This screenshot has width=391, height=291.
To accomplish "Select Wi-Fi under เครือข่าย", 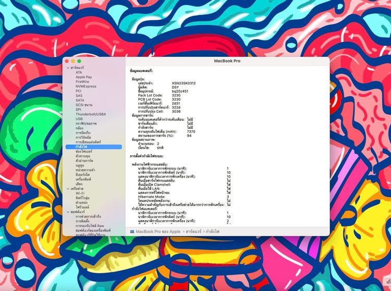I will click(x=80, y=193).
